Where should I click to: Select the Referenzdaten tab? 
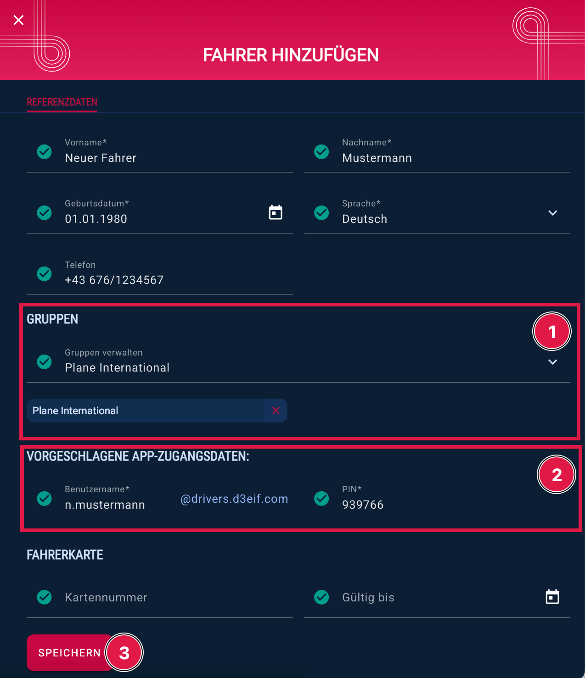[62, 102]
